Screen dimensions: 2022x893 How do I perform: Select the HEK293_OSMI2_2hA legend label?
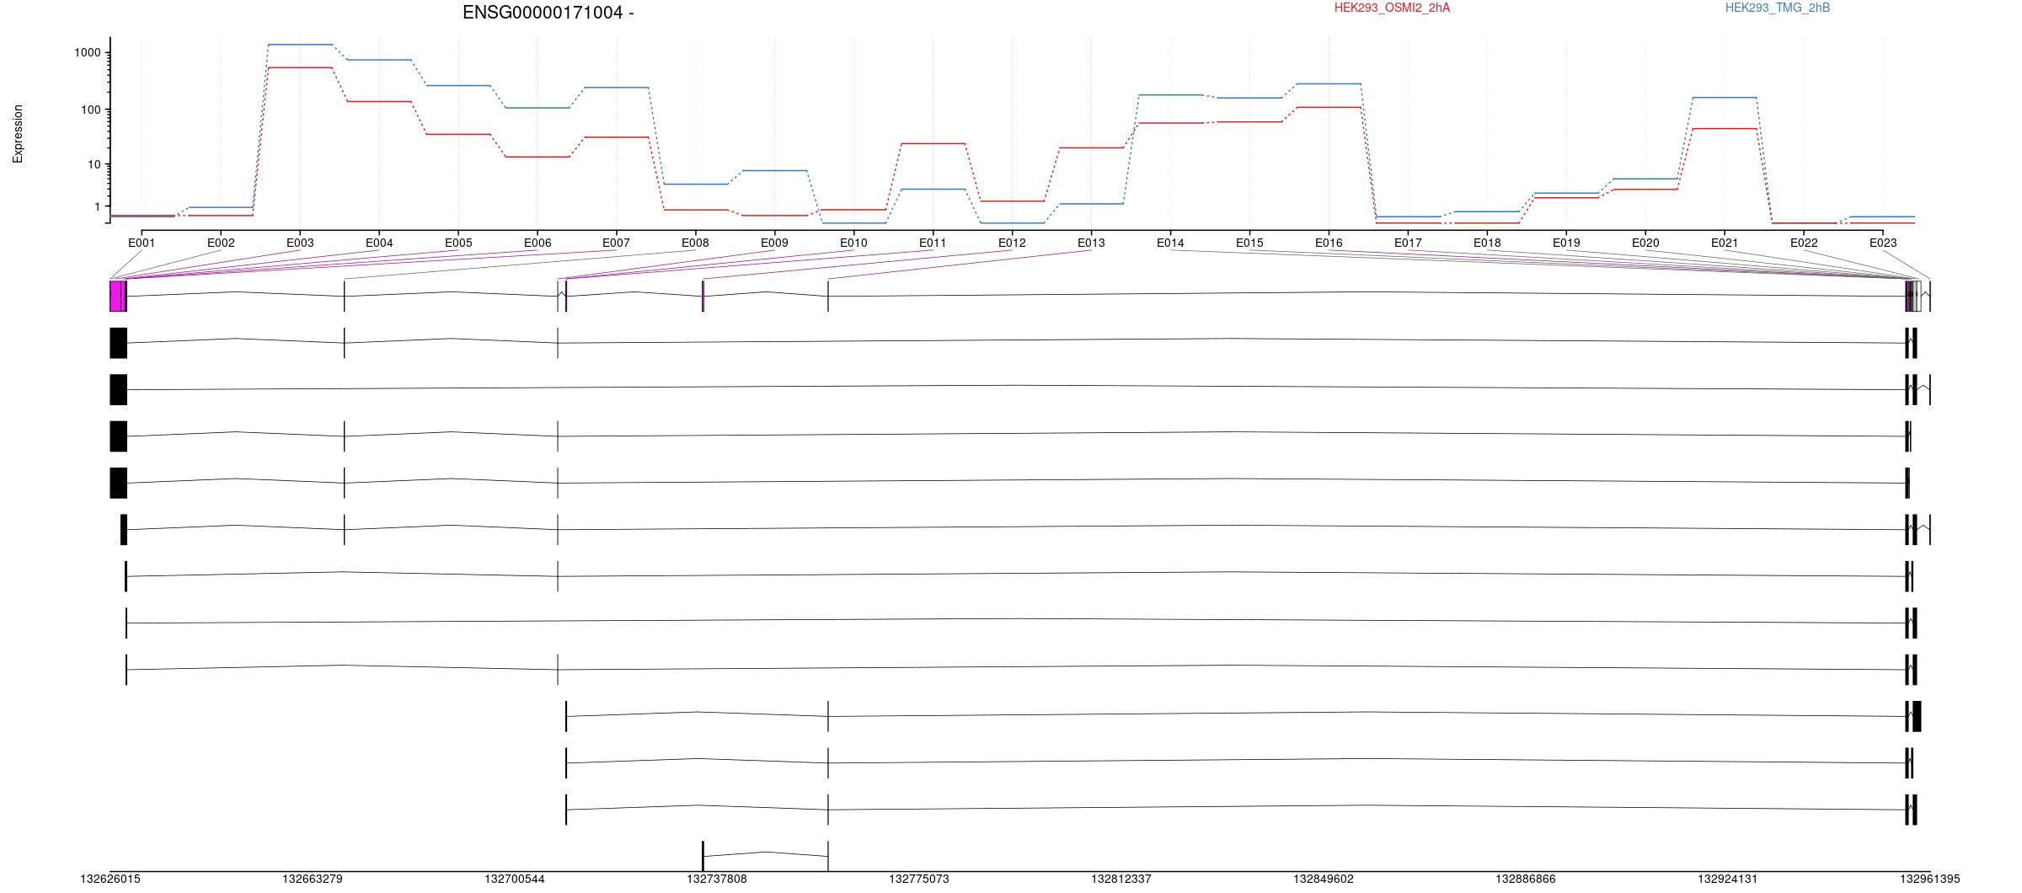tap(1392, 8)
